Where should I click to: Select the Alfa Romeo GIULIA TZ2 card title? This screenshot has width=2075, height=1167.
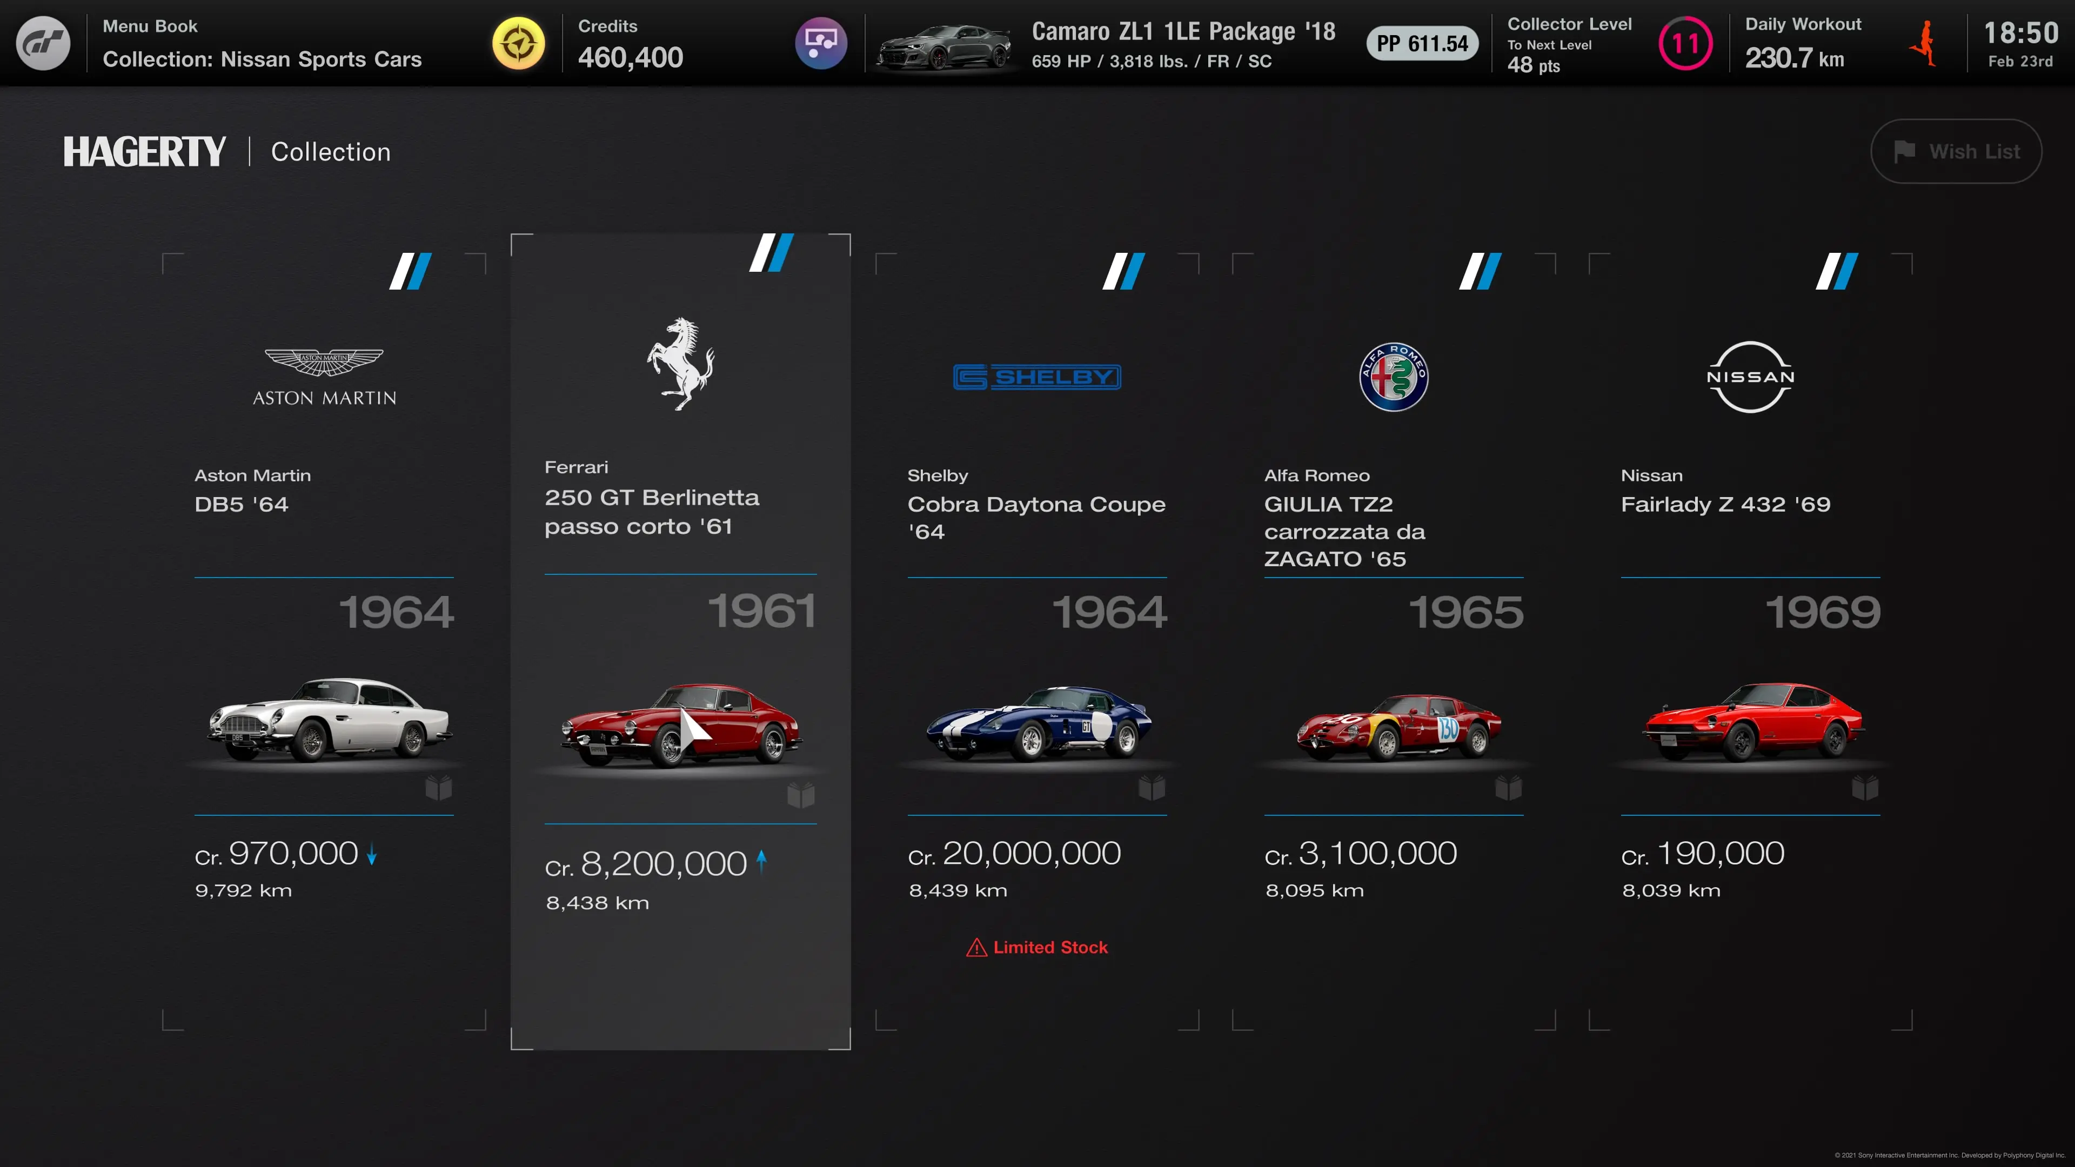tap(1344, 532)
